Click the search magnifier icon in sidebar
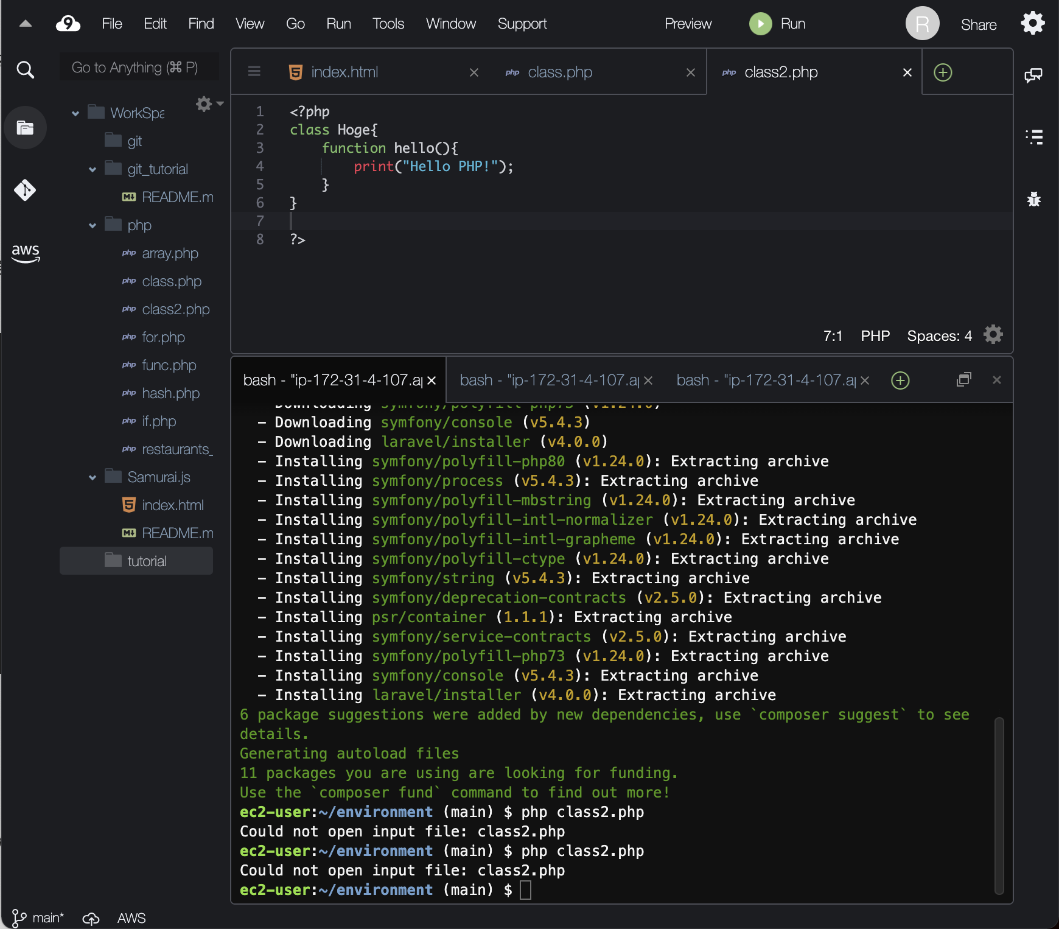 tap(25, 70)
